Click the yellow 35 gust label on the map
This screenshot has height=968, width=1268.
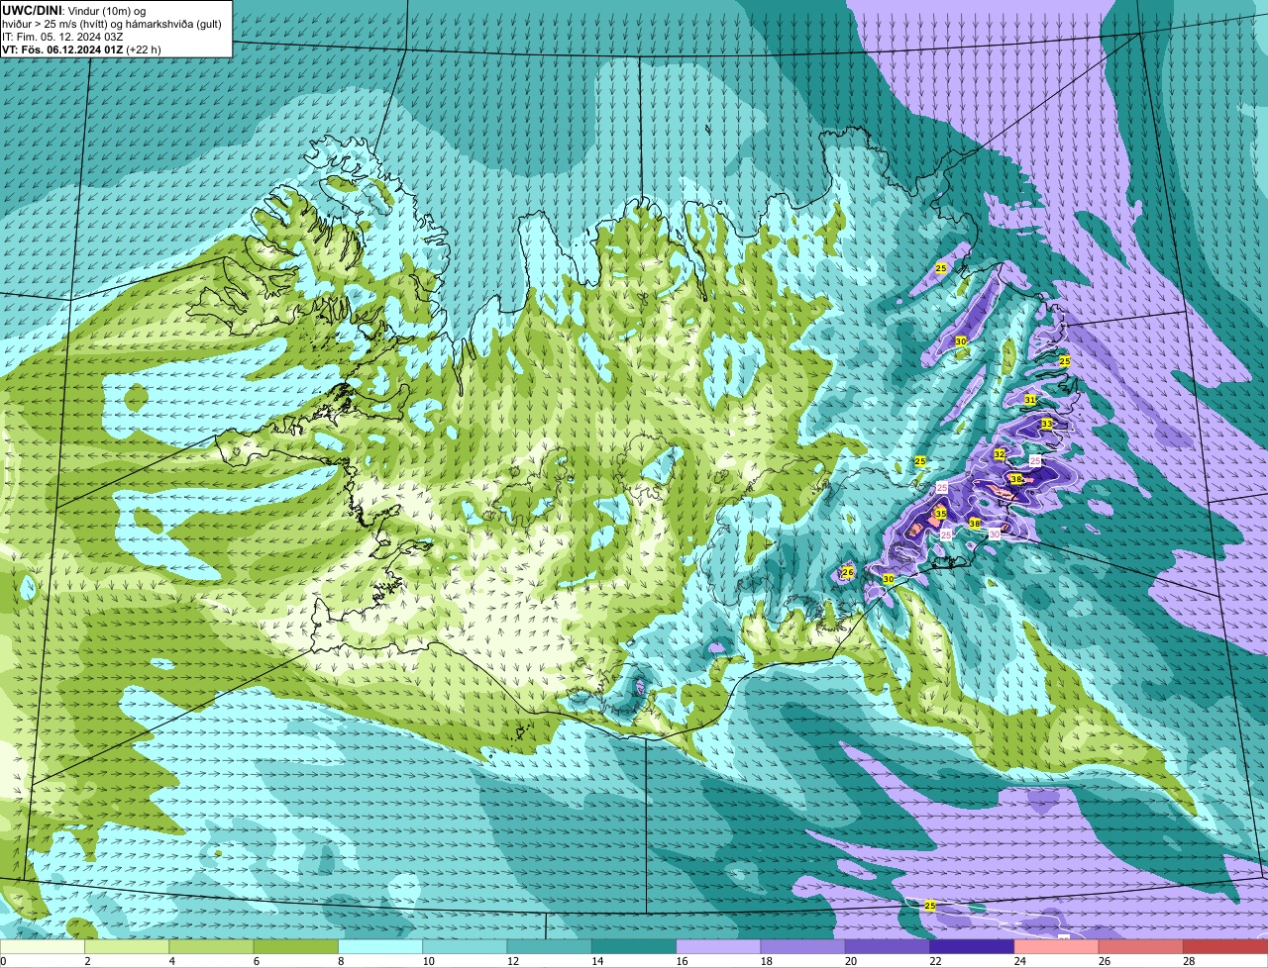(940, 514)
